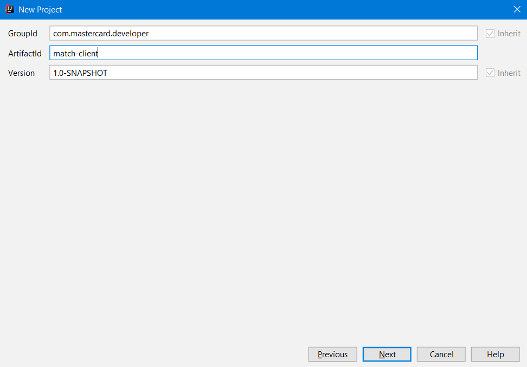Cancel the new project wizard
Screen dimensions: 527x367
(441, 355)
